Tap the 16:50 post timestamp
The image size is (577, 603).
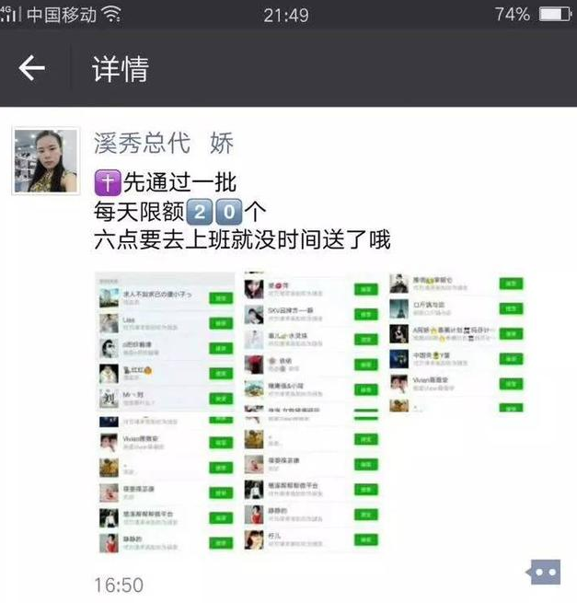[119, 585]
